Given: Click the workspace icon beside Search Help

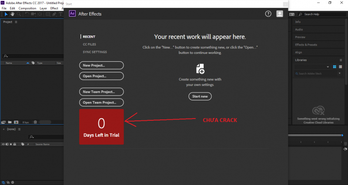Looking at the screenshot, I should [x=291, y=14].
